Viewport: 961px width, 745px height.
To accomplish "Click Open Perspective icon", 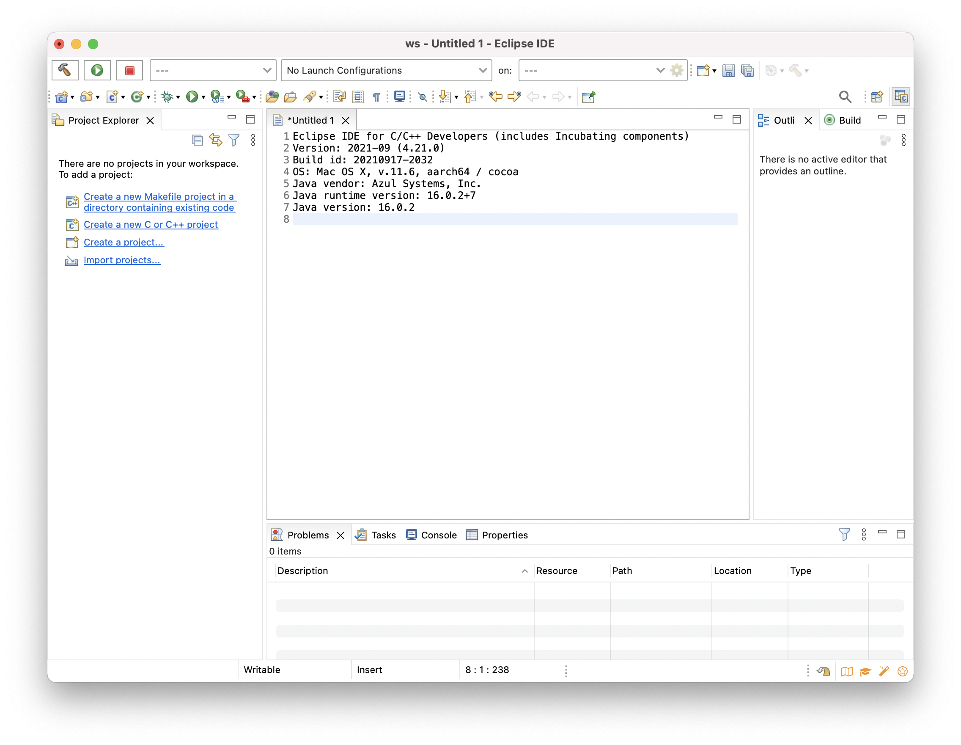I will [x=876, y=97].
